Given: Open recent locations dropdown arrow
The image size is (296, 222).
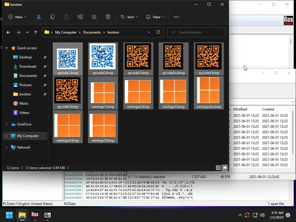Looking at the screenshot, I should point(27,32).
